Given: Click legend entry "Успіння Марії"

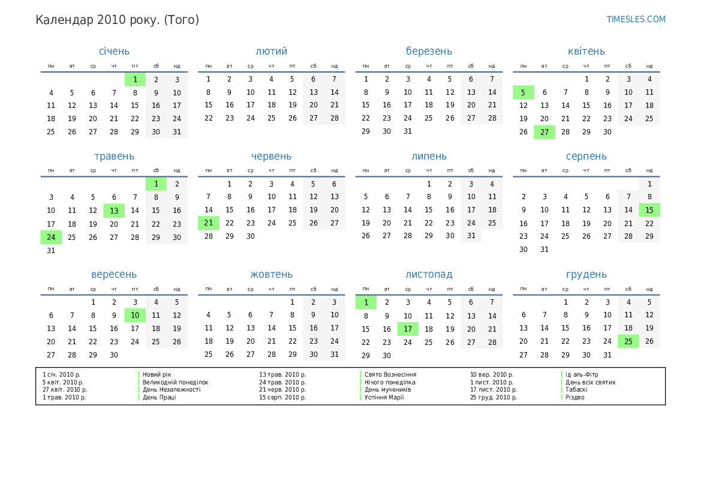Looking at the screenshot, I should click(384, 397).
